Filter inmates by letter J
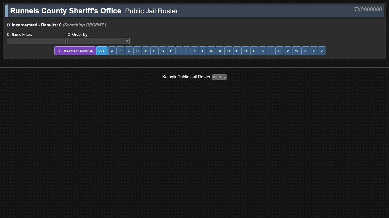 [186, 51]
